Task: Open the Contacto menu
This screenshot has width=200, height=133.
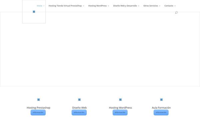Action: pyautogui.click(x=169, y=6)
